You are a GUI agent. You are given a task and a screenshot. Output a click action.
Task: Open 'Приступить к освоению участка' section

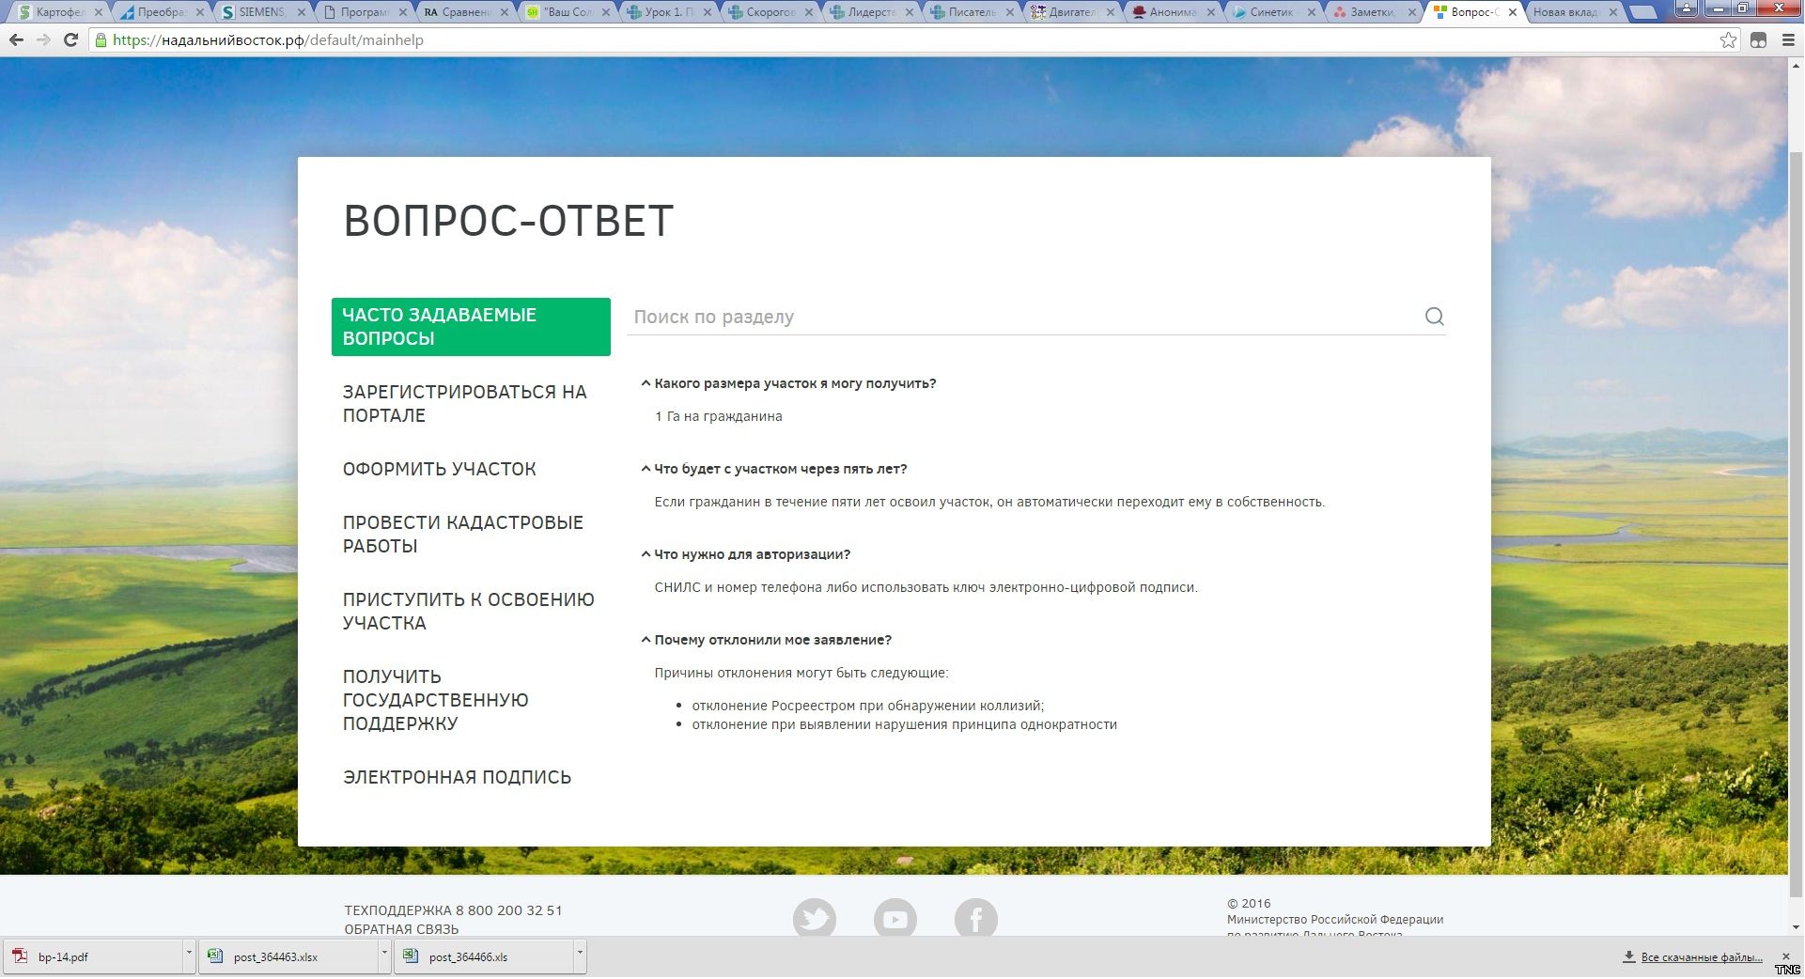469,612
